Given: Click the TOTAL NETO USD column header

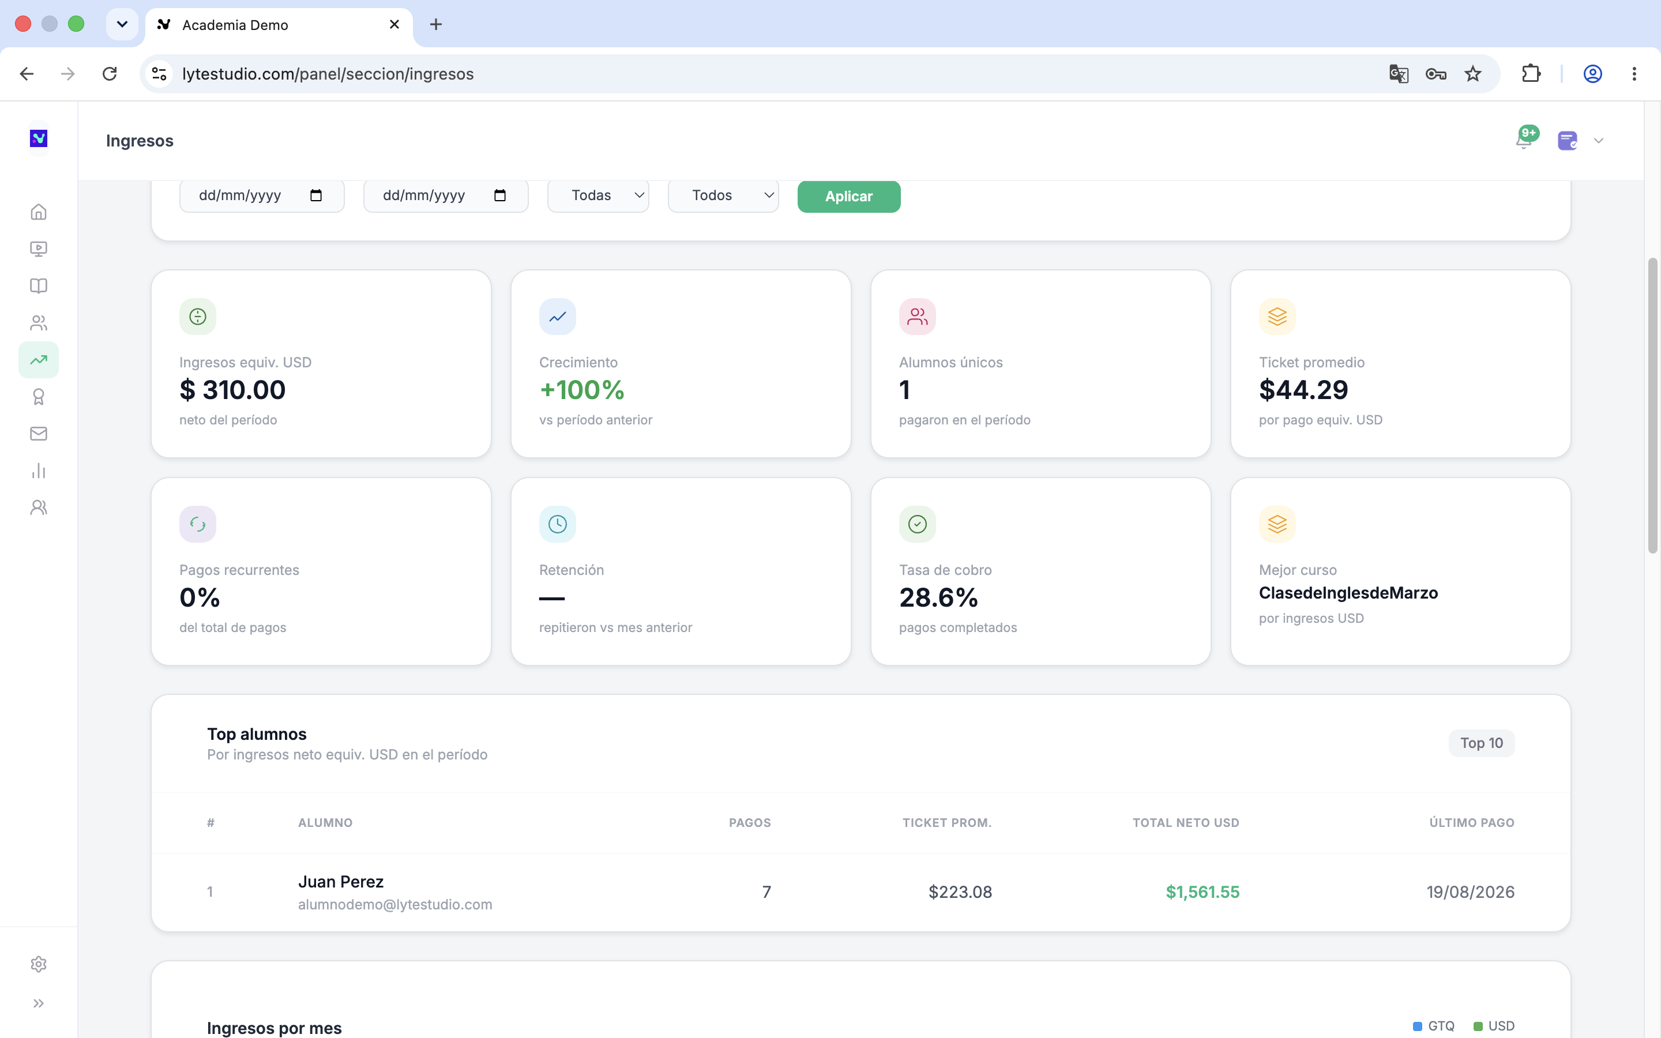Looking at the screenshot, I should click(1185, 822).
